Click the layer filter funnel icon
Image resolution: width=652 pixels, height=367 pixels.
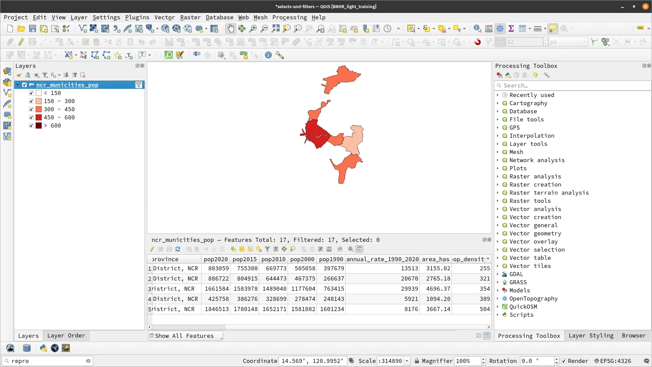pos(139,85)
